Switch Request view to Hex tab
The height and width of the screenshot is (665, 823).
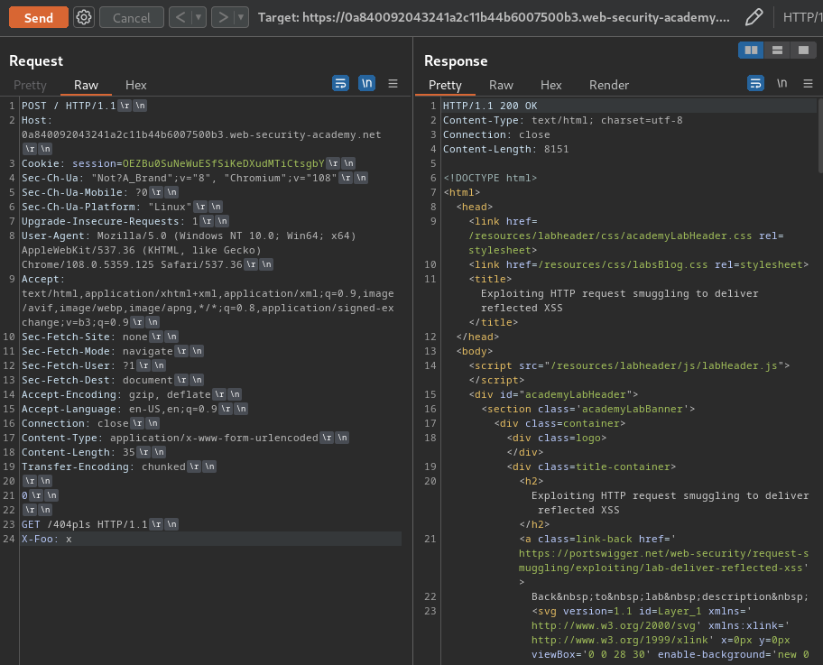tap(136, 85)
